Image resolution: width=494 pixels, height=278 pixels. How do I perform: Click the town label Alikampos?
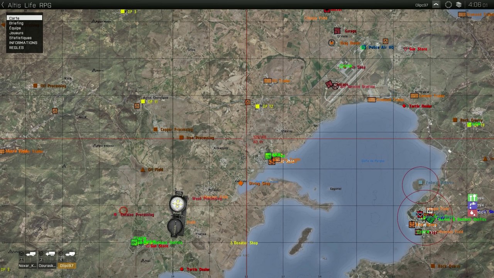(221, 148)
